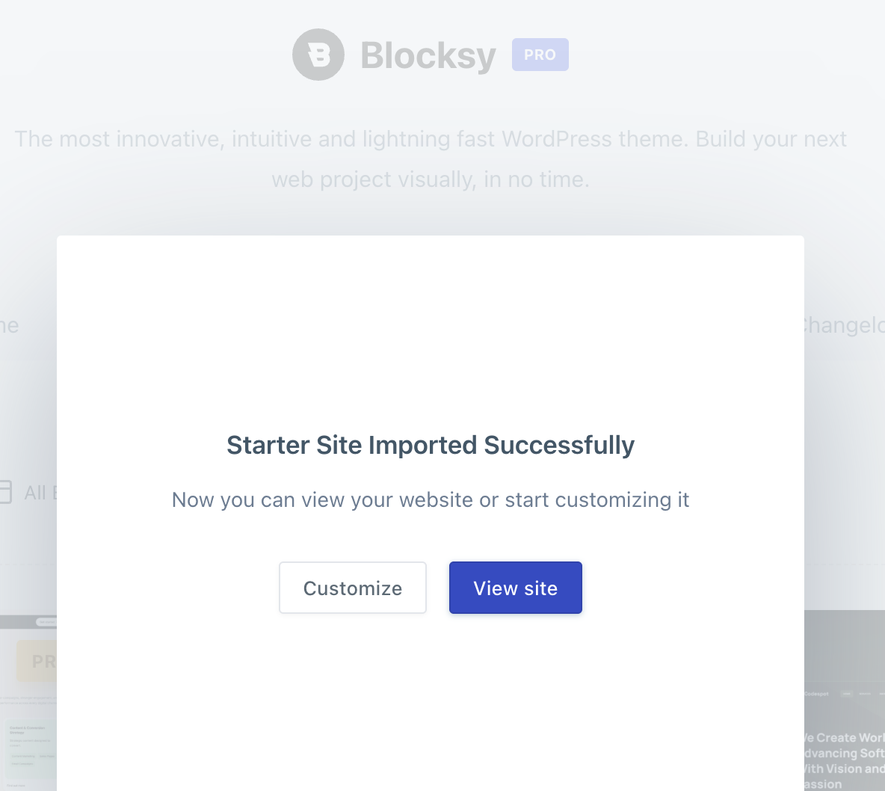
Task: Click the View site button
Action: [x=515, y=588]
